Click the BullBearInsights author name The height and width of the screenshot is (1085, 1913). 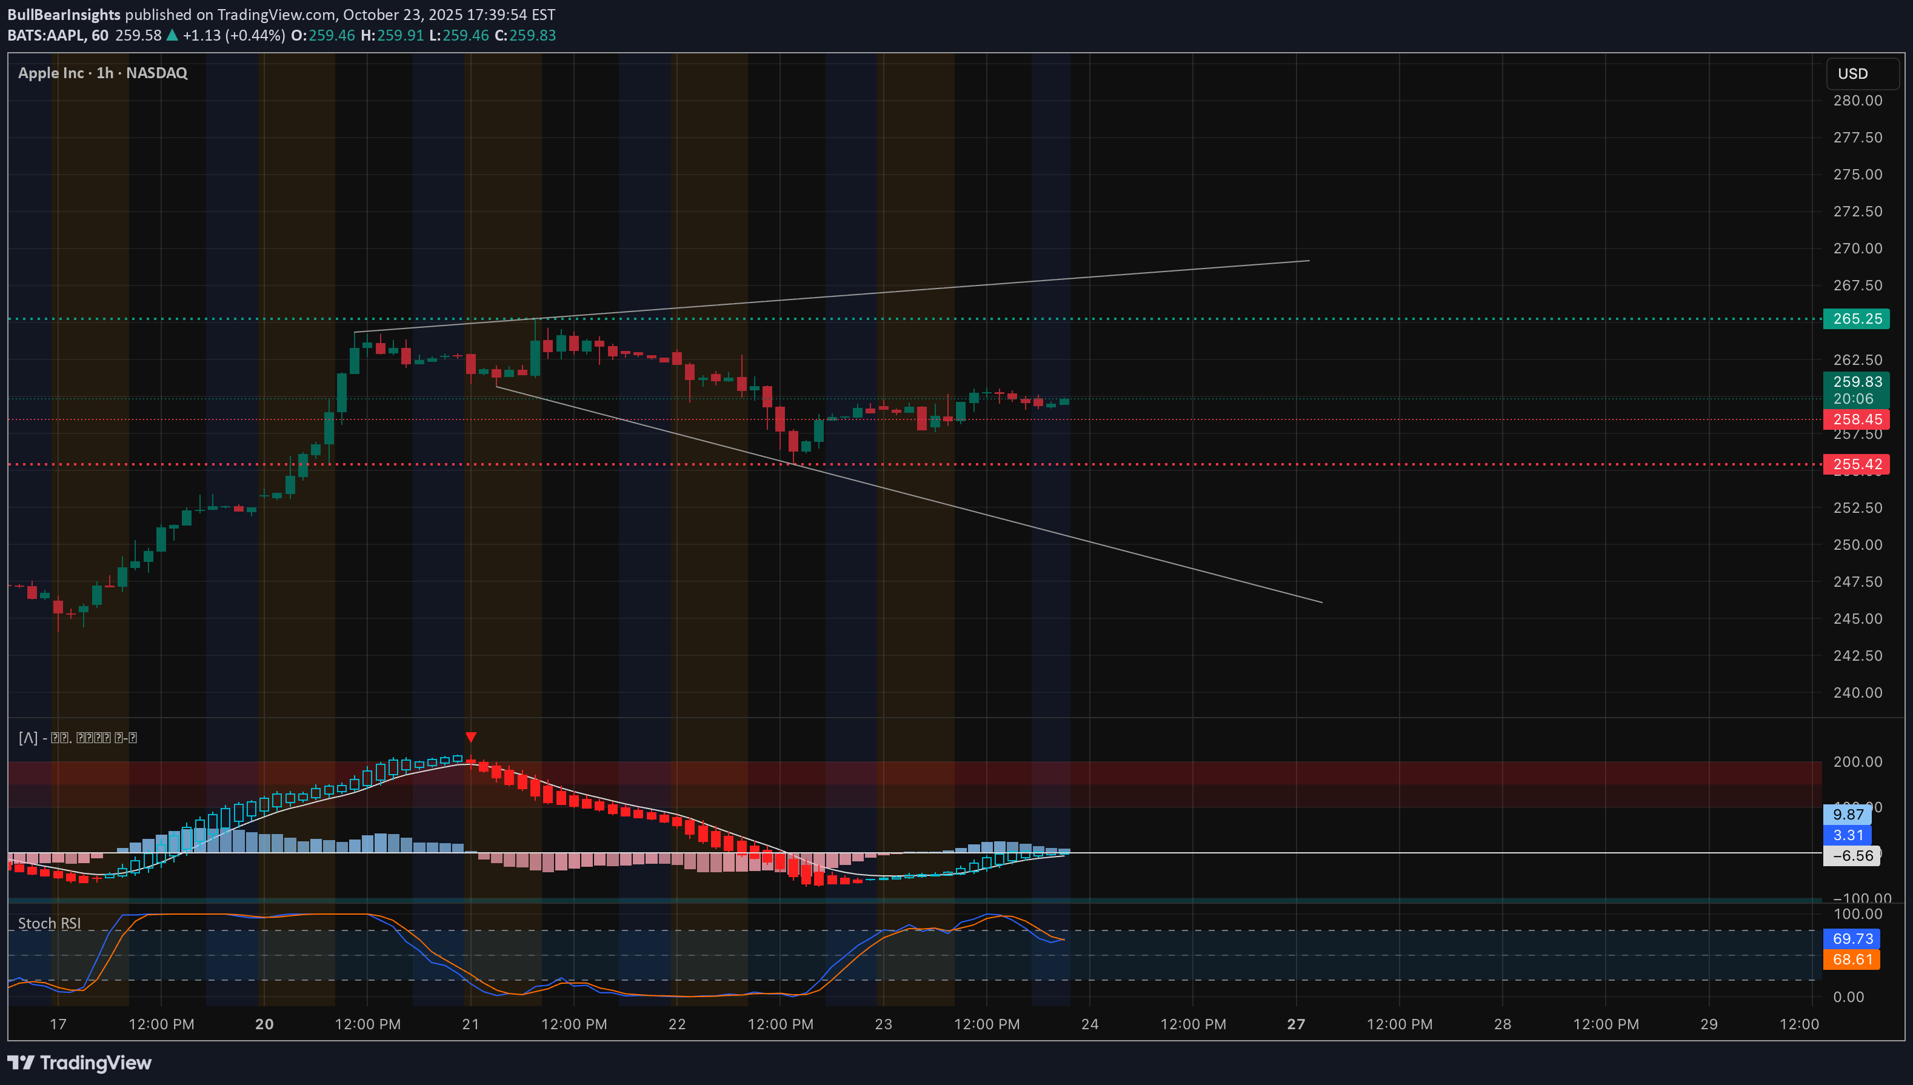64,14
